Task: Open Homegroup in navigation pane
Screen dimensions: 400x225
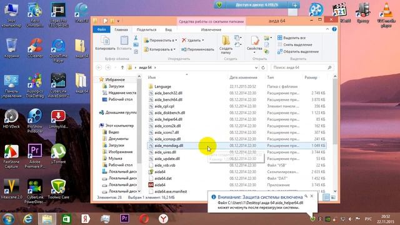Action: click(x=121, y=112)
